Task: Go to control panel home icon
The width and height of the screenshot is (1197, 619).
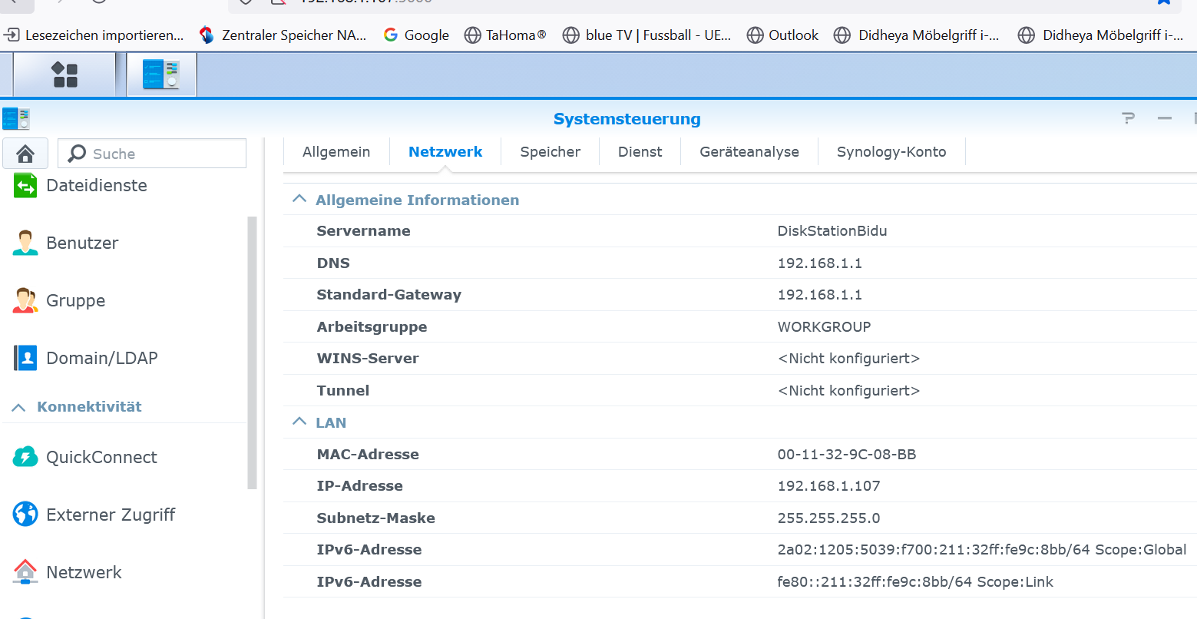Action: pyautogui.click(x=25, y=154)
